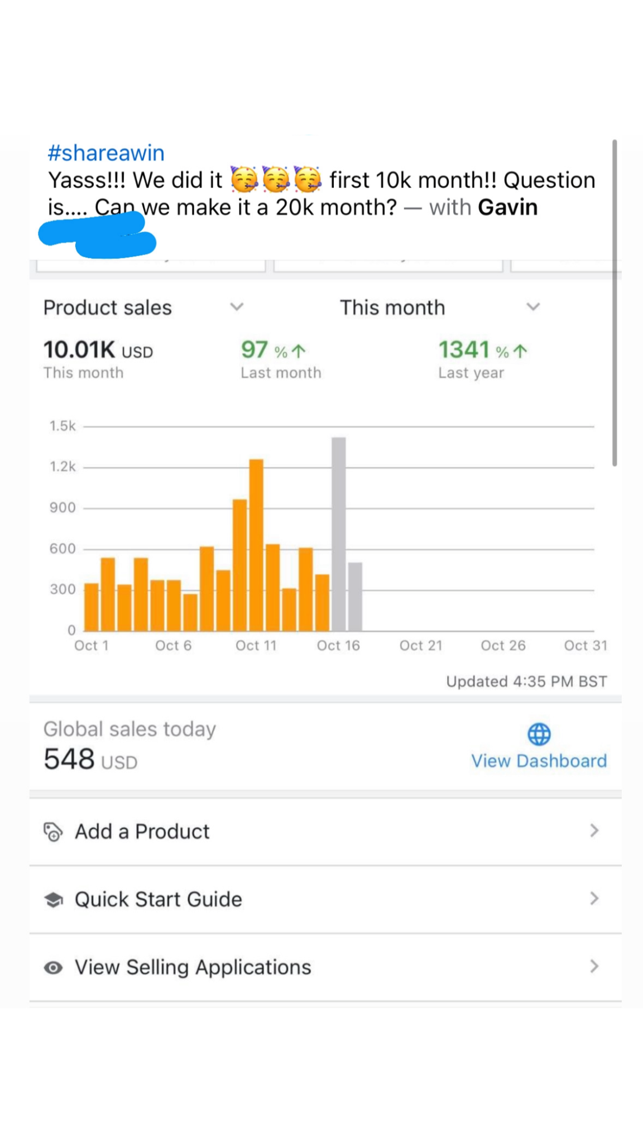Click the globe icon above View Dashboard

[x=539, y=734]
